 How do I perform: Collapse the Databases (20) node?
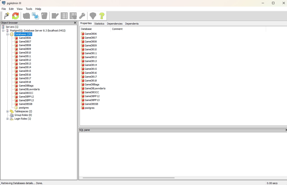point(8,34)
